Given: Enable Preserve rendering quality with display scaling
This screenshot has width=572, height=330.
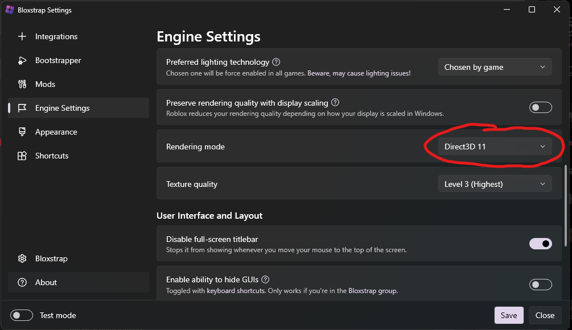Looking at the screenshot, I should point(540,107).
